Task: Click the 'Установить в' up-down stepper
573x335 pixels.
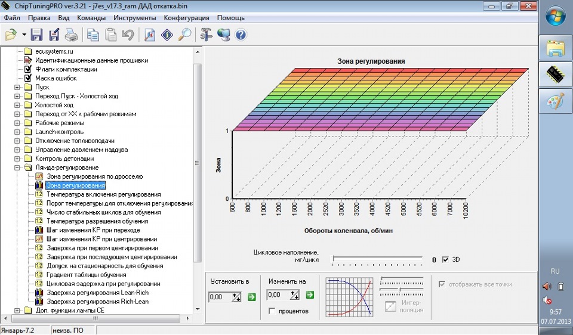Action: pos(236,297)
